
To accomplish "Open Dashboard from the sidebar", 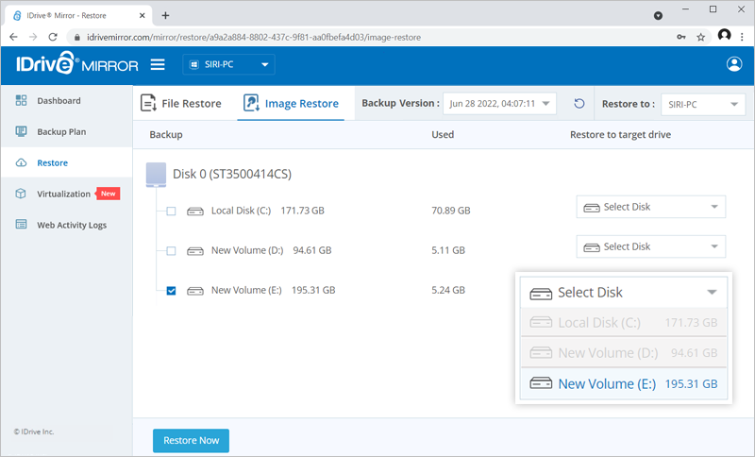I will click(66, 100).
